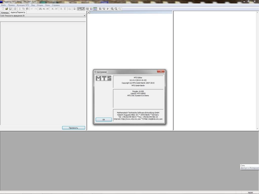Zoom out with the magnifier minus icon
Image resolution: width=259 pixels, height=194 pixels.
coord(116,9)
